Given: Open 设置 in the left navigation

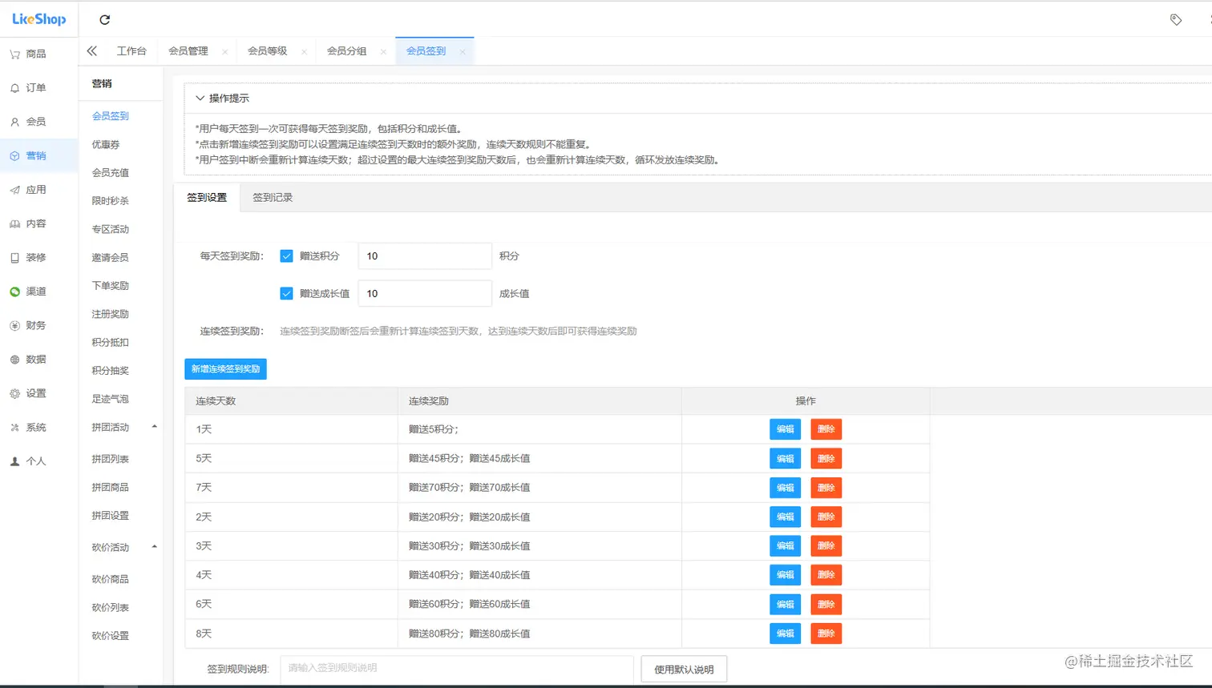Looking at the screenshot, I should coord(35,393).
